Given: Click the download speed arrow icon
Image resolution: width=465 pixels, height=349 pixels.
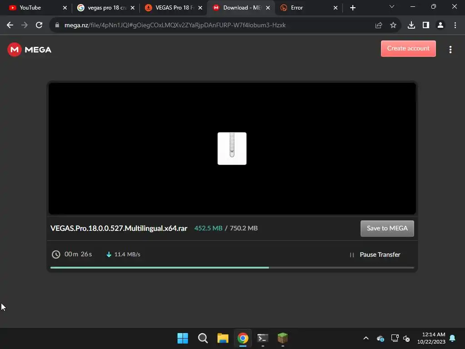Looking at the screenshot, I should point(109,254).
